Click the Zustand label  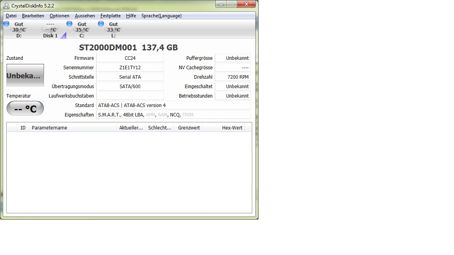point(15,58)
